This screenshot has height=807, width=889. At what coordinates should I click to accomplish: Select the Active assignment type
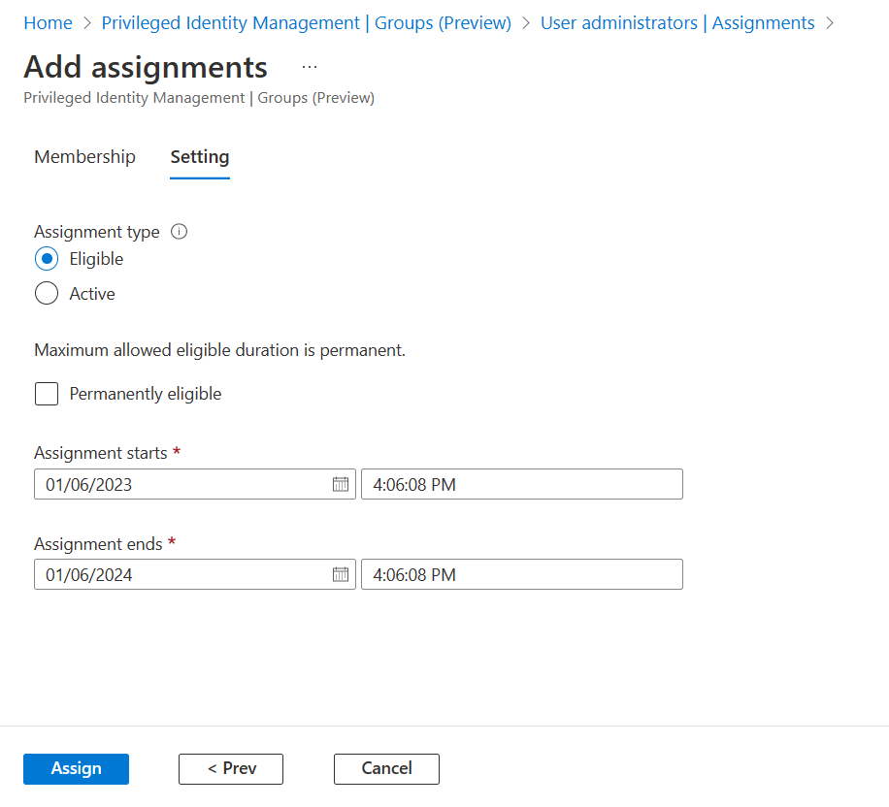[47, 294]
